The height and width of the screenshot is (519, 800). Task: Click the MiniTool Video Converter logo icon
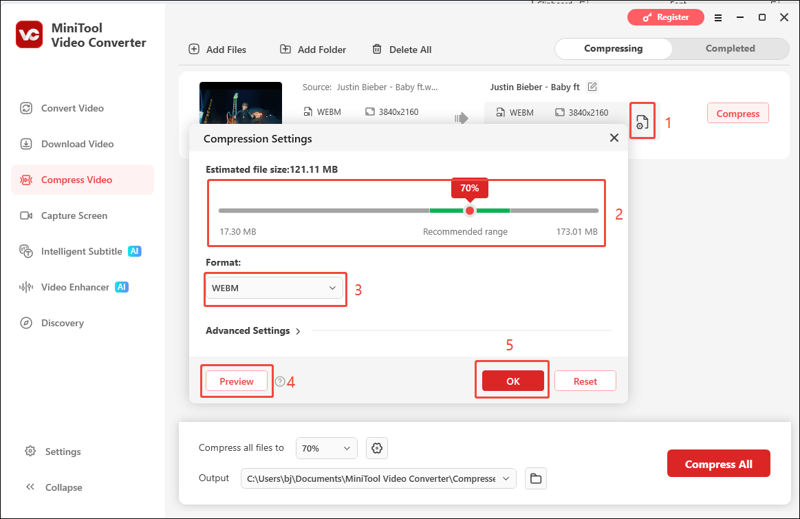(x=29, y=34)
